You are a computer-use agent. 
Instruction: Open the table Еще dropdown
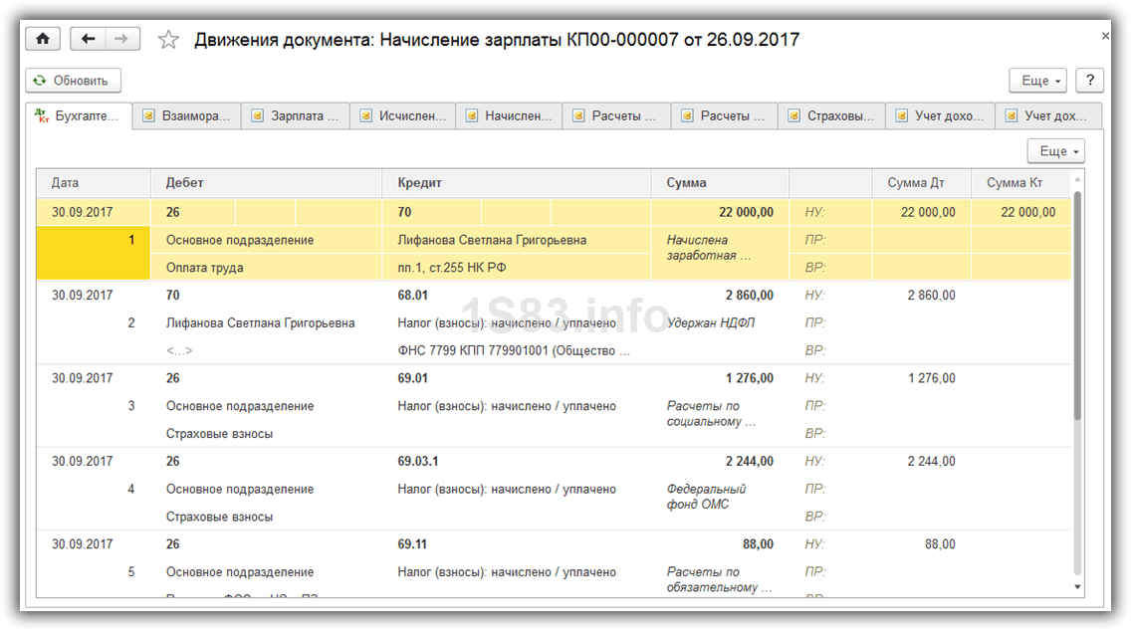(1056, 150)
